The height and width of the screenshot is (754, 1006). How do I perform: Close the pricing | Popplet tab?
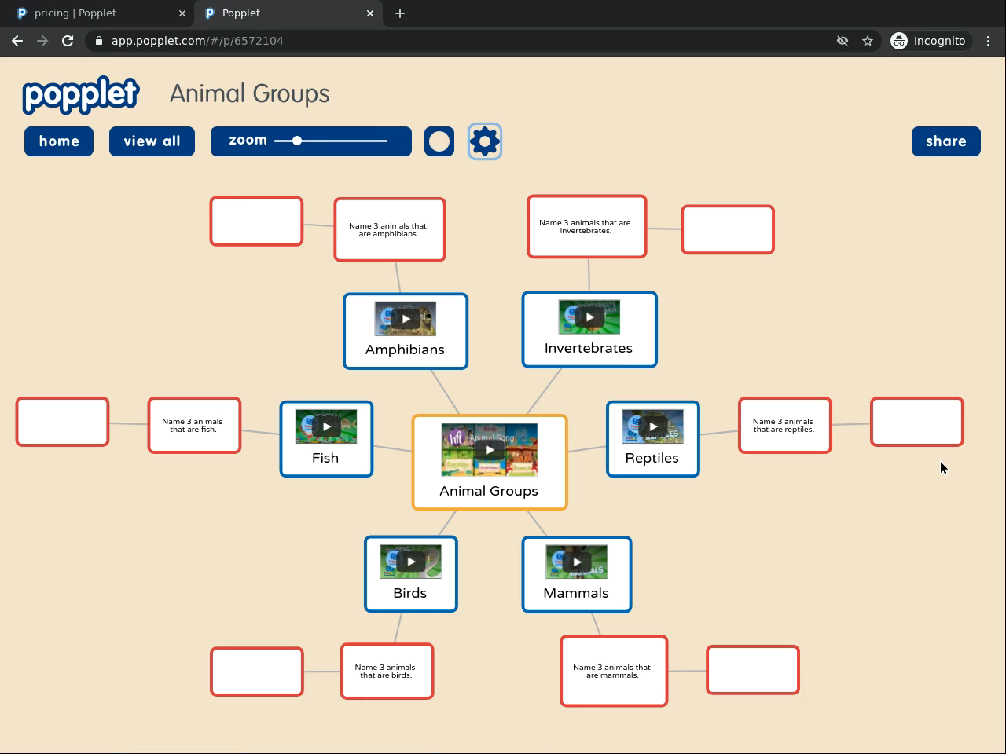point(182,13)
